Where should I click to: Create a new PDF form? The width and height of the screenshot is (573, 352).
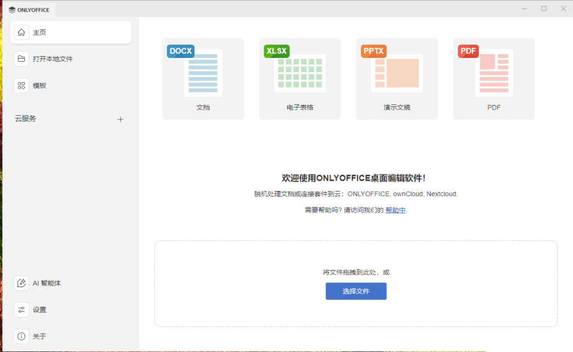click(x=493, y=78)
